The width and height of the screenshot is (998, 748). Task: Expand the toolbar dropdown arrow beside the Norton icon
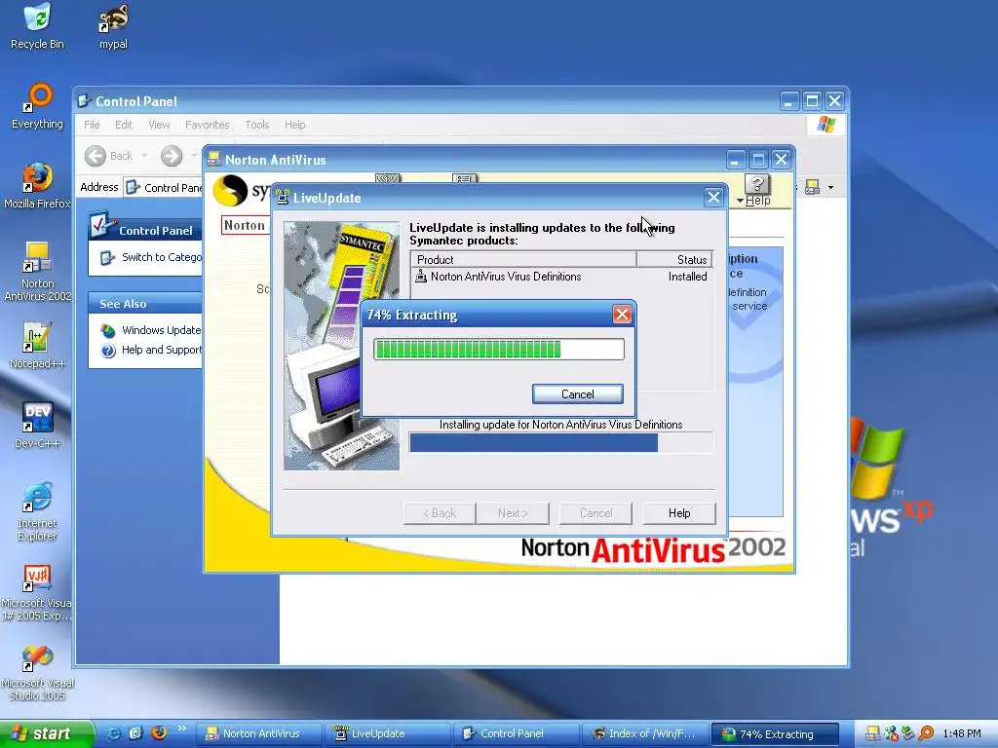tap(830, 187)
